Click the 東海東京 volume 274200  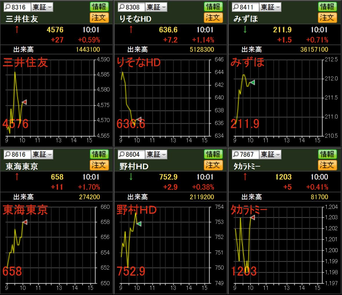89,197
